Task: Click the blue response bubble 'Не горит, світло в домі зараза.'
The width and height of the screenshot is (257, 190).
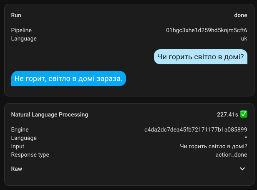Action: pos(68,78)
